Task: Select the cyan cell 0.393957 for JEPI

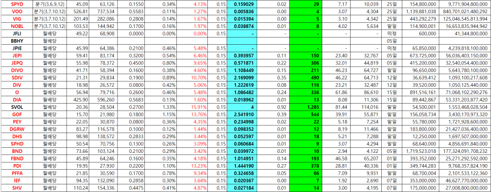Action: pyautogui.click(x=242, y=56)
